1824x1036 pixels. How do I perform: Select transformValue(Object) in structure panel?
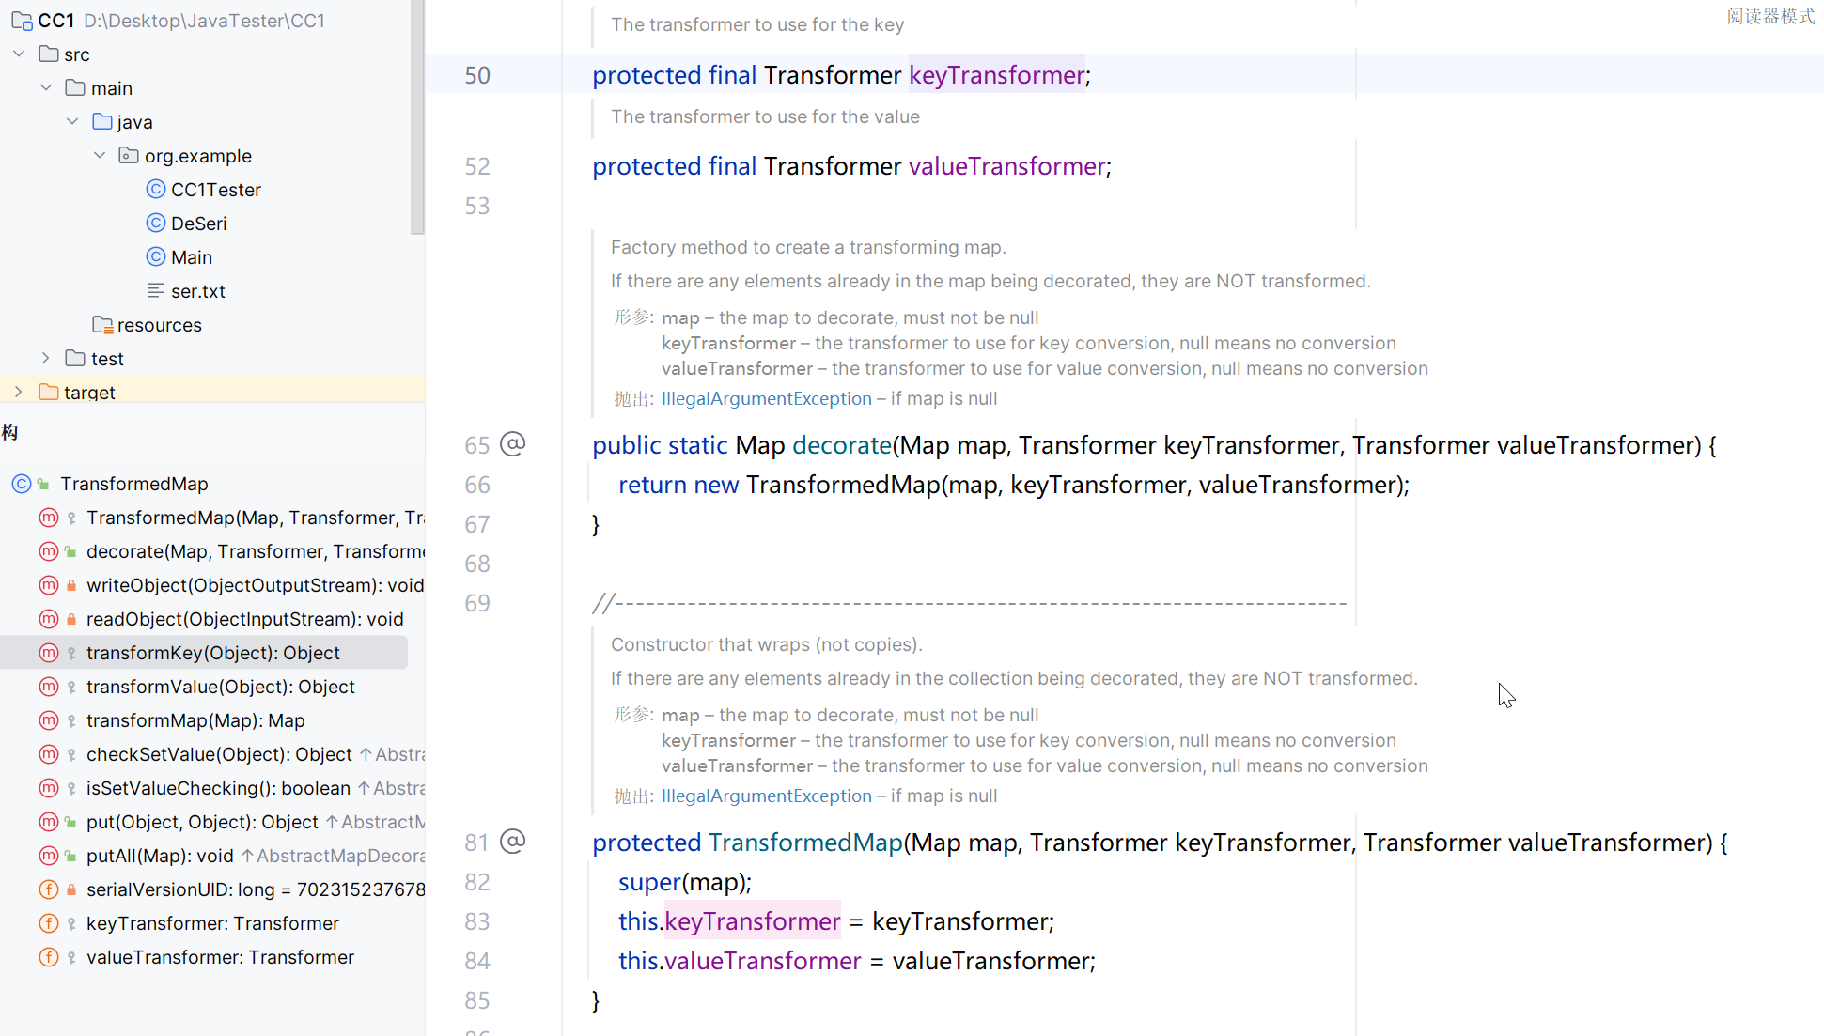coord(220,687)
